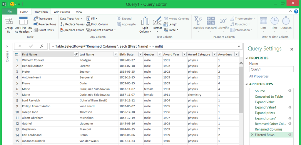Expand the Queries side pane

[7, 46]
